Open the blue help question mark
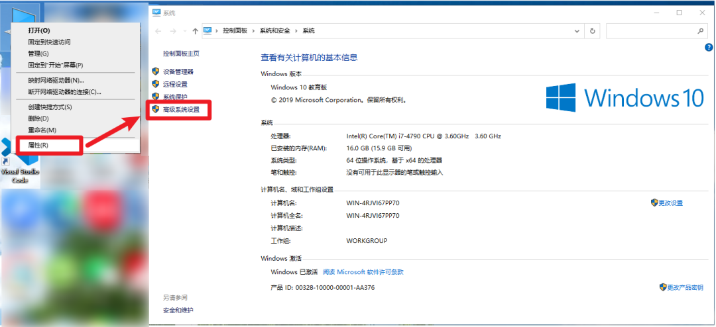Viewport: 716px width, 327px height. point(708,47)
